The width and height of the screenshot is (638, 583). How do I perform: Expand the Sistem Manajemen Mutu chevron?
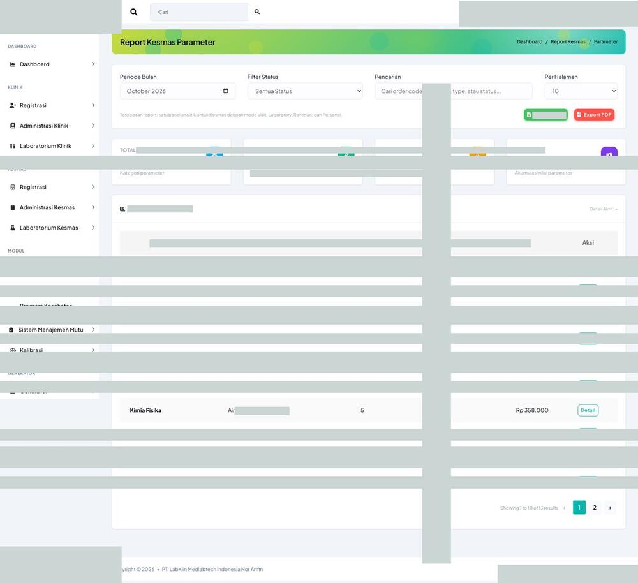click(93, 330)
